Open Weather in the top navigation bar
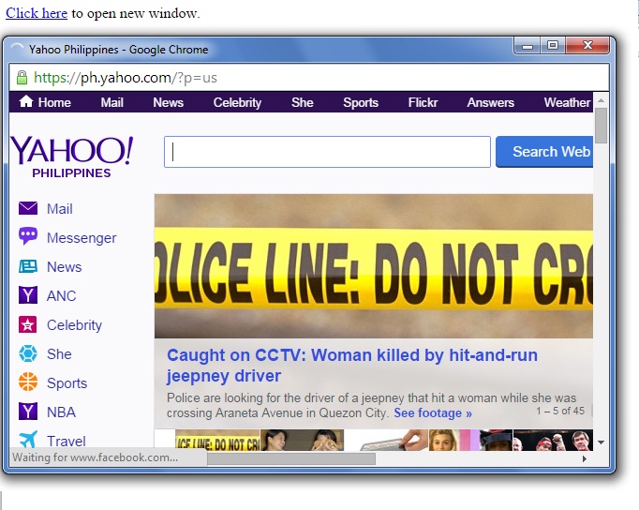 566,102
